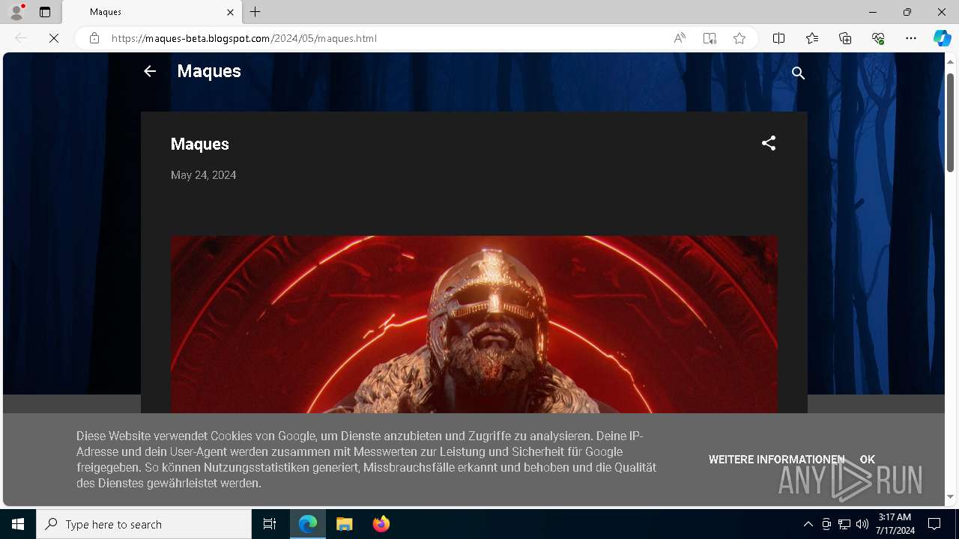Stop loading the page
The height and width of the screenshot is (539, 959).
coord(54,38)
